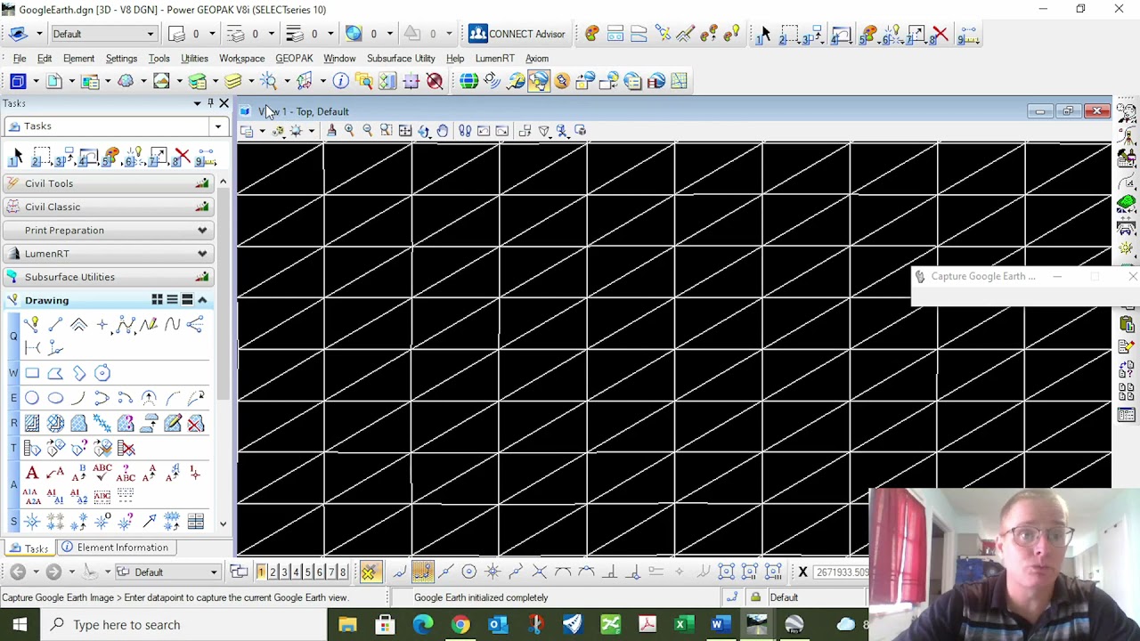The width and height of the screenshot is (1140, 641).
Task: Toggle view 8 in view groups
Action: pos(342,572)
